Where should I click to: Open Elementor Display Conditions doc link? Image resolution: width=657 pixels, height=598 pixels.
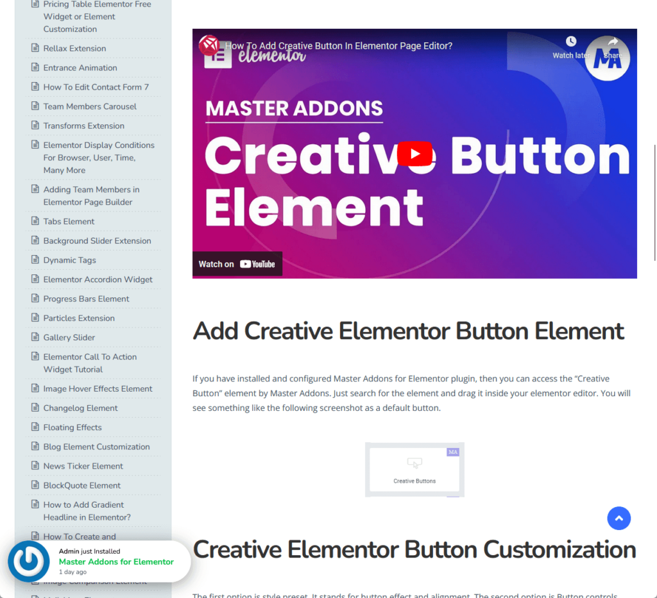(x=99, y=157)
